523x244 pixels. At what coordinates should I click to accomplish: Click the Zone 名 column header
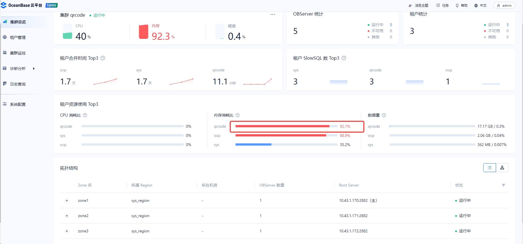click(x=85, y=185)
